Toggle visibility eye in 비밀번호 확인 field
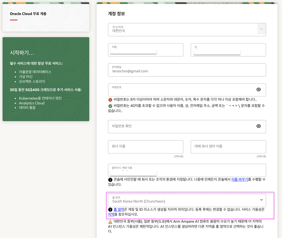The height and width of the screenshot is (238, 282). (x=258, y=126)
